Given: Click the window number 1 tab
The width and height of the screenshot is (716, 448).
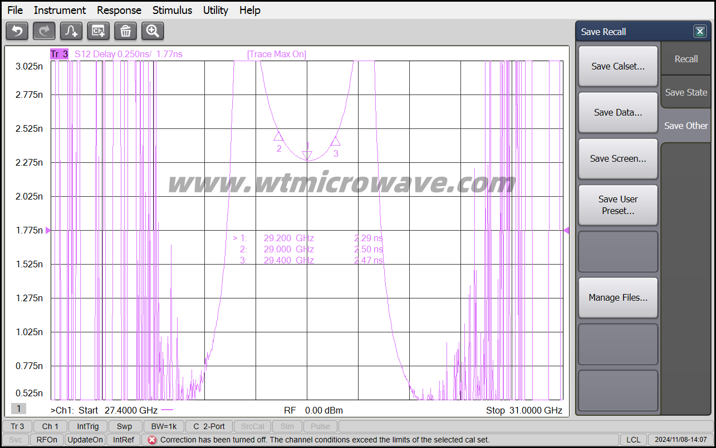Looking at the screenshot, I should 18,409.
